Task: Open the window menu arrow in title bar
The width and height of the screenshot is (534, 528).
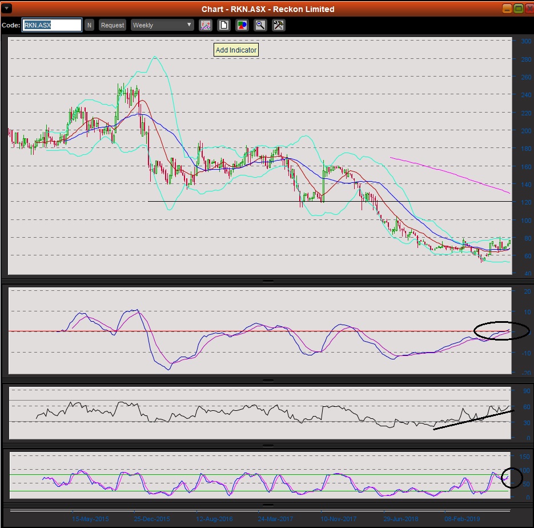Action: [6, 9]
